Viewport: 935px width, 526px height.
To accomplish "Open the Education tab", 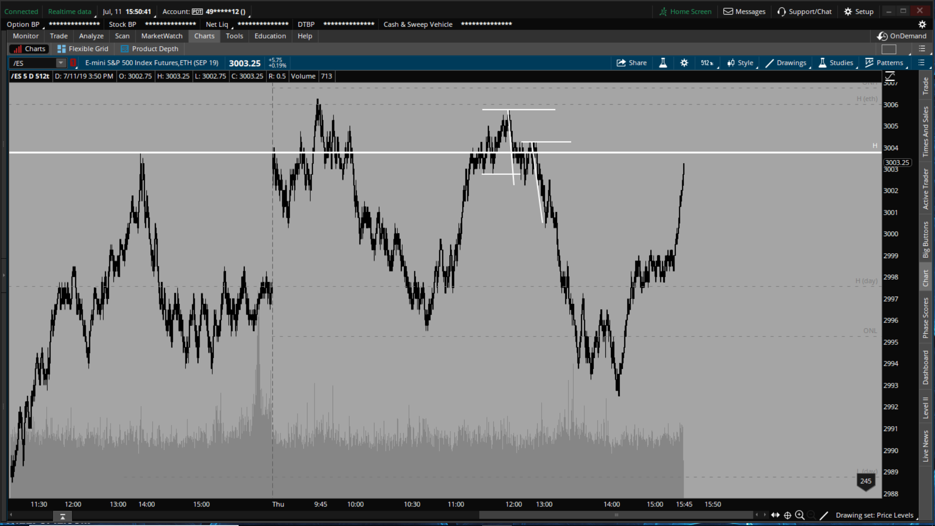I will coord(270,36).
